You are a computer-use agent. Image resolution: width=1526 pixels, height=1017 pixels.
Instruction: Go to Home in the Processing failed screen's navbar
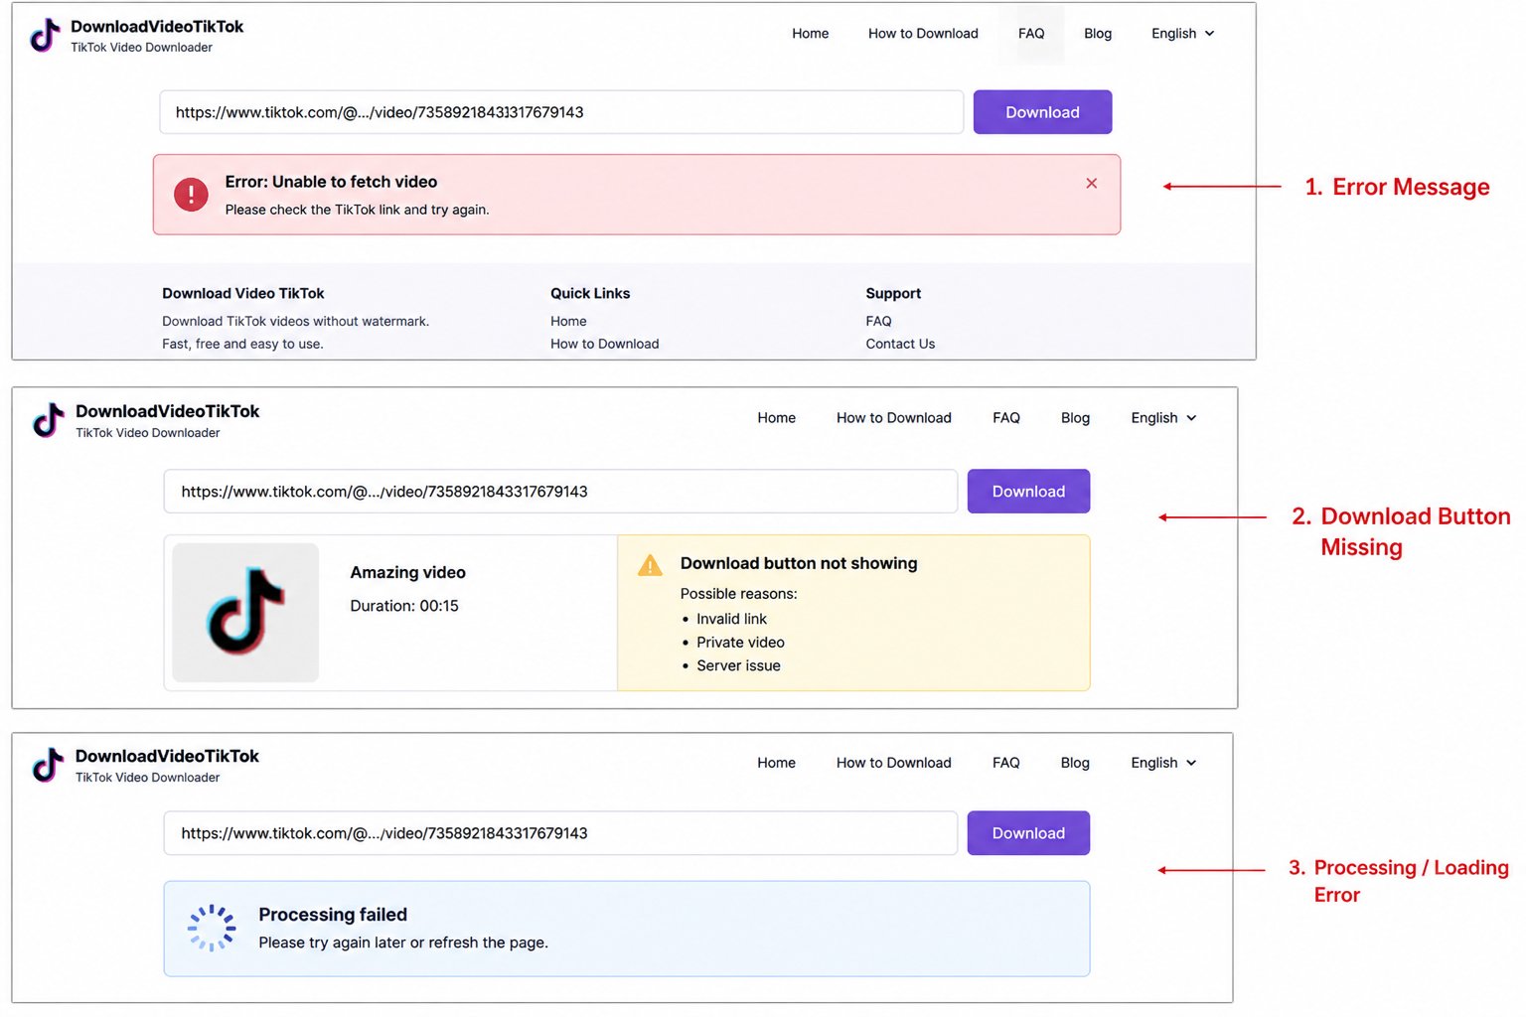pos(777,763)
